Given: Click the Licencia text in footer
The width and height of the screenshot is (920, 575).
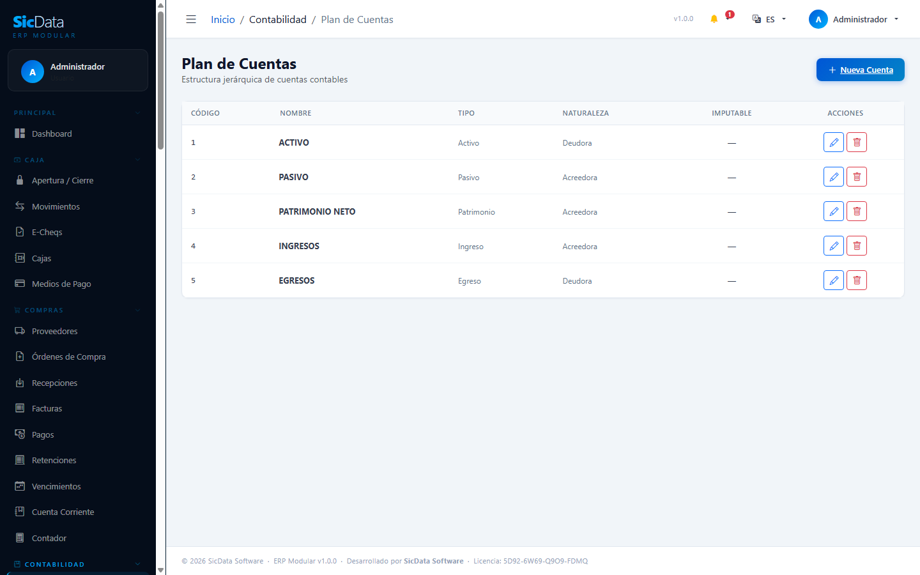Looking at the screenshot, I should click(x=531, y=561).
